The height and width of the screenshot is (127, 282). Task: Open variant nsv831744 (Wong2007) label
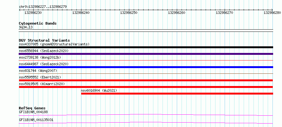click(38, 71)
